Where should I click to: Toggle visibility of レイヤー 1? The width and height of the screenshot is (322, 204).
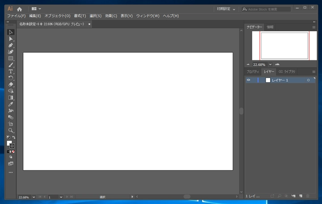(249, 80)
